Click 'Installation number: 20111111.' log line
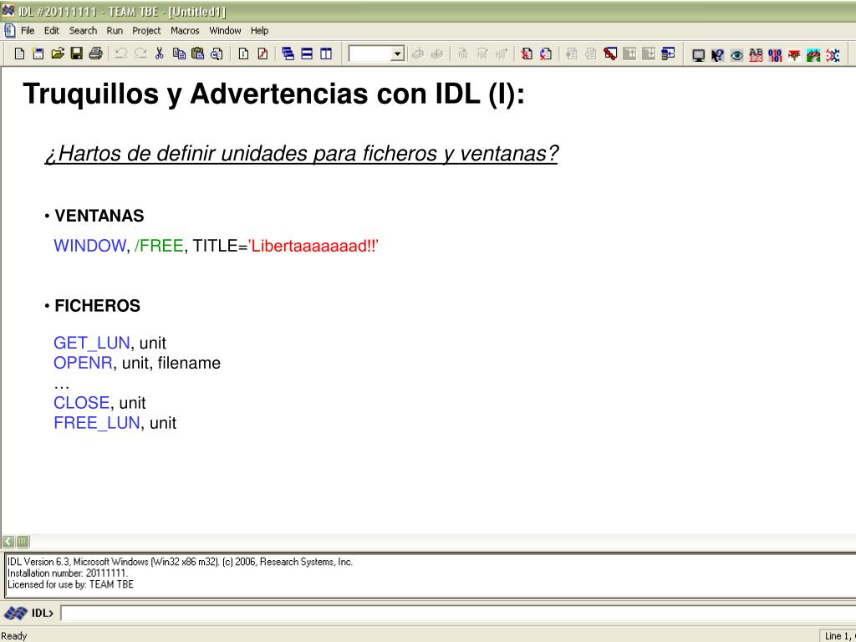 coord(67,573)
